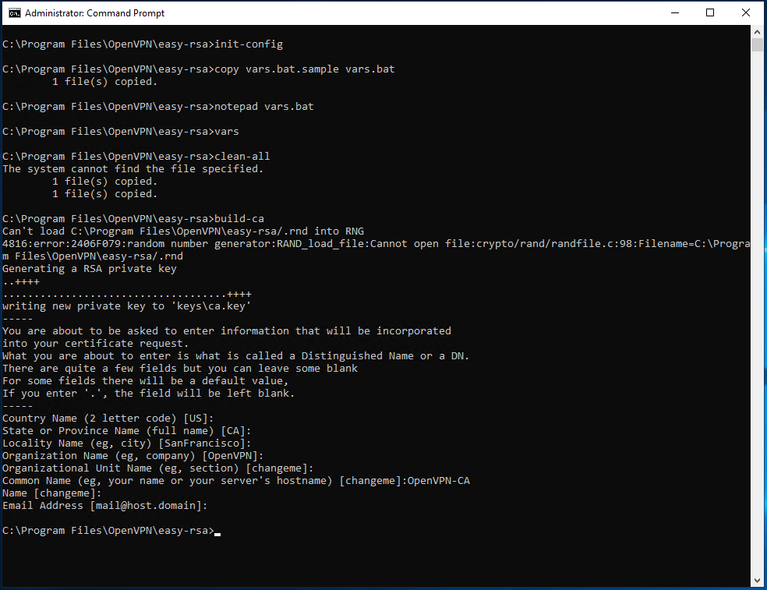Click the 'Country Name' [US] prompt line
The image size is (767, 590).
[x=108, y=419]
